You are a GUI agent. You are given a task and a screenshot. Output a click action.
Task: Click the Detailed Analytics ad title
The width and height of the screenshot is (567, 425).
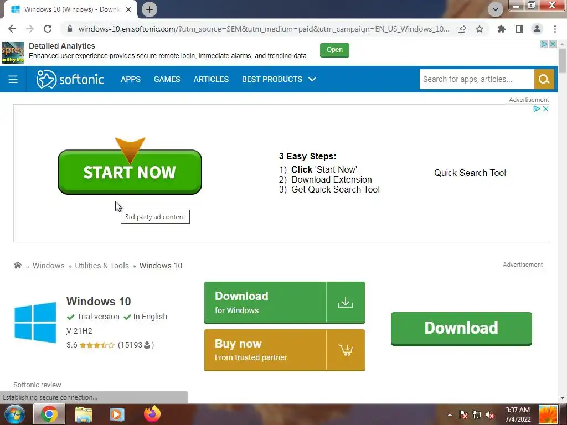coord(62,46)
